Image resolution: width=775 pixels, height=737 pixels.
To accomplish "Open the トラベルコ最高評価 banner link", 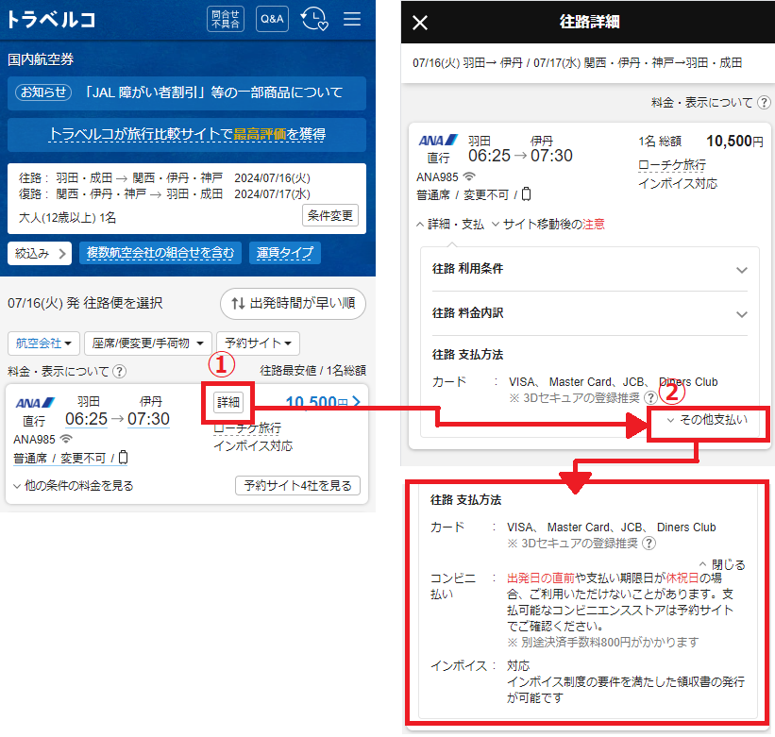I will [187, 135].
